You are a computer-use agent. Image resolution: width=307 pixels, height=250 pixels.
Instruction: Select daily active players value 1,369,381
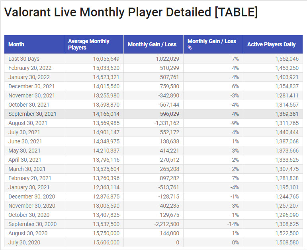[x=287, y=114]
